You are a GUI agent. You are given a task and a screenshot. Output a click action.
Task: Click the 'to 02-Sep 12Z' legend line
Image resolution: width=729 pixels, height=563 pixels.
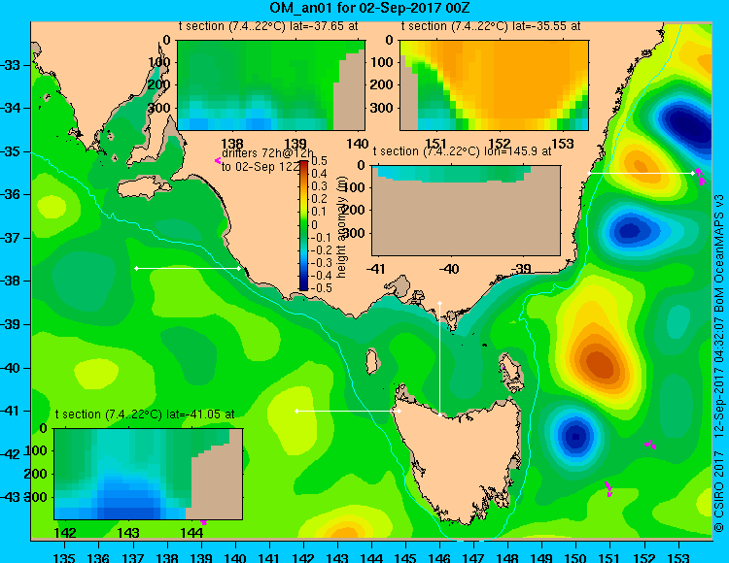(260, 167)
